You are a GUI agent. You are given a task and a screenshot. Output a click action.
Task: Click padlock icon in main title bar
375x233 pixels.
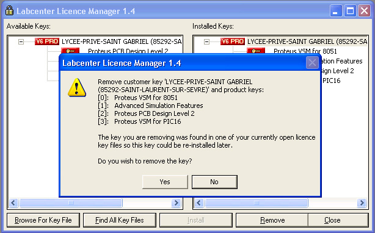[x=9, y=10]
